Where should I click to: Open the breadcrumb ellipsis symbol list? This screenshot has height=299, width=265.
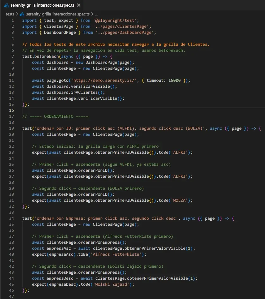pos(96,14)
